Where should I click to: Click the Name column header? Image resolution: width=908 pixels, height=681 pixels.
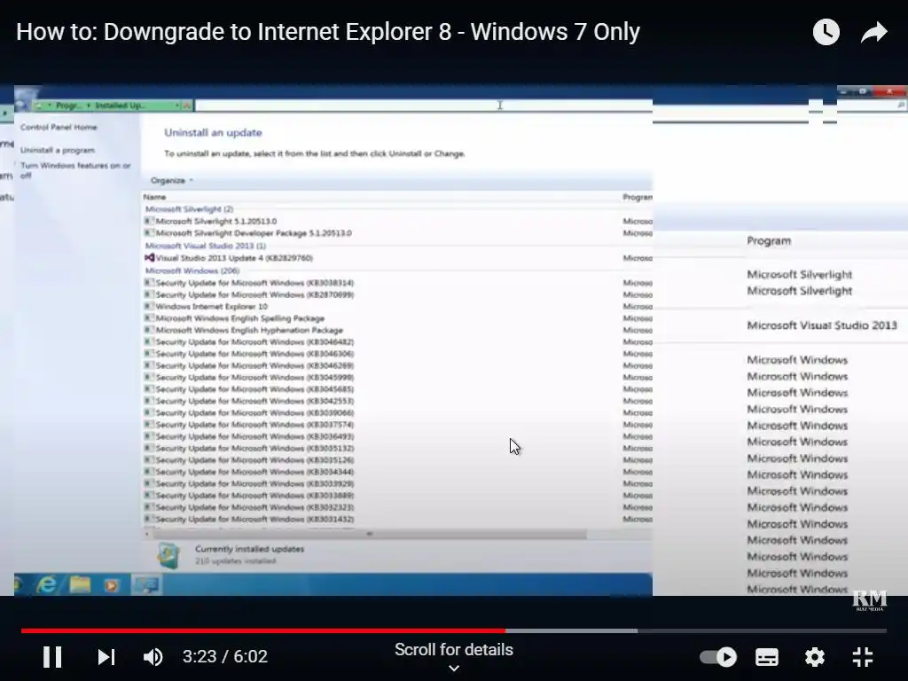point(154,197)
